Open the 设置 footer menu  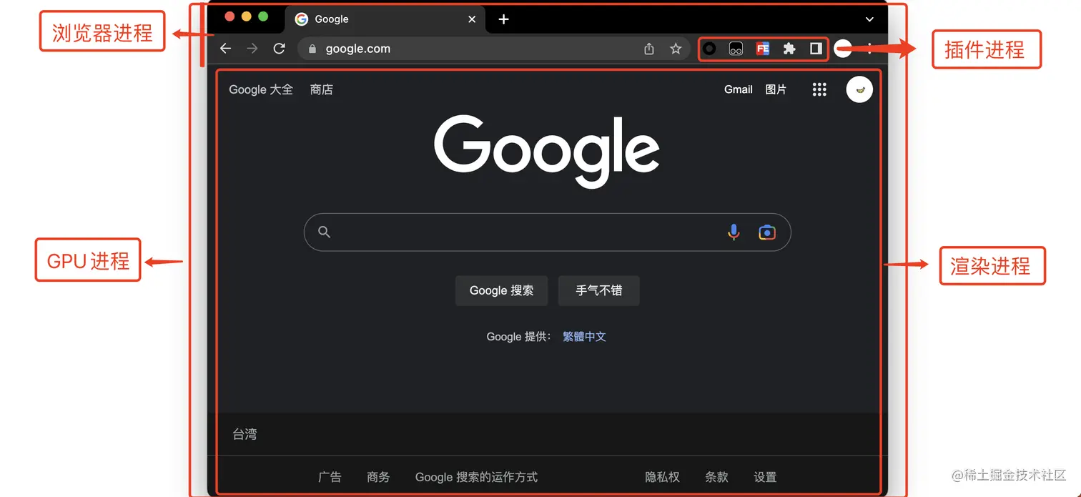click(x=765, y=477)
